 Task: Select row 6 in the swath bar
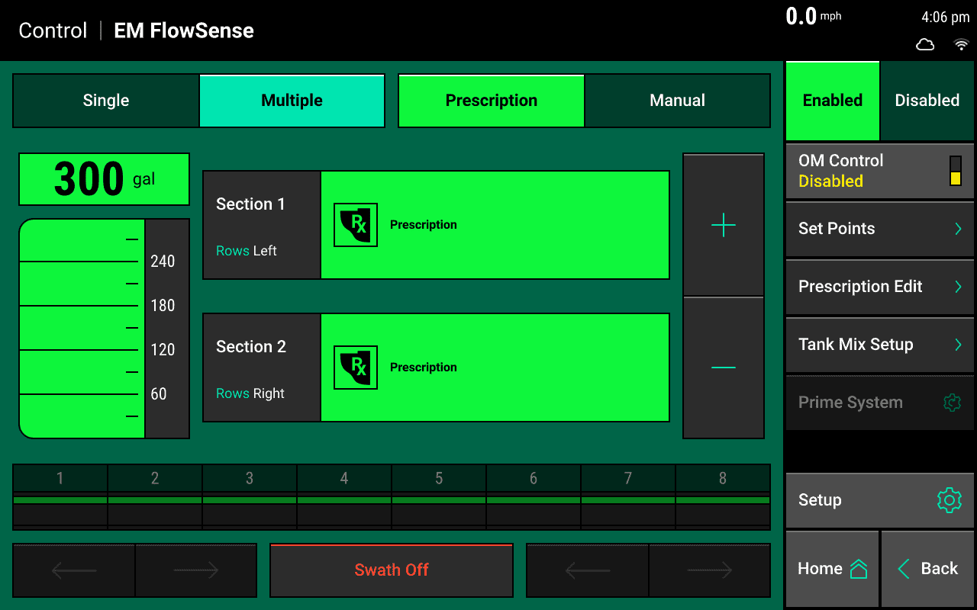click(x=534, y=497)
